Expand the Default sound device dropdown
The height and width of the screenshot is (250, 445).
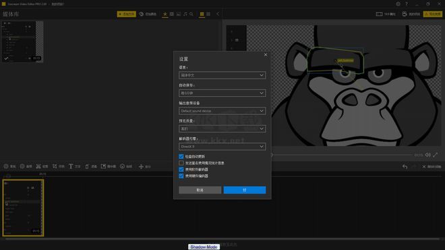[222, 111]
